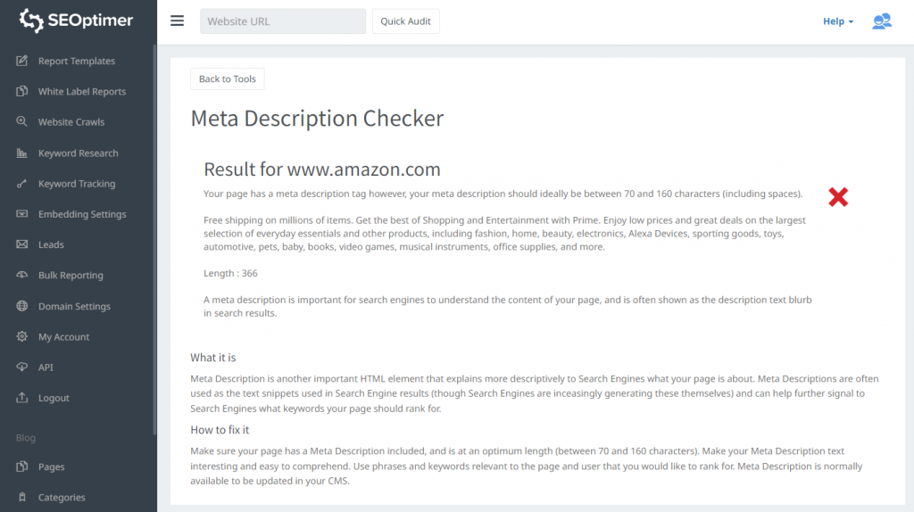The height and width of the screenshot is (512, 914).
Task: Click the SEOptimer logo
Action: point(77,20)
